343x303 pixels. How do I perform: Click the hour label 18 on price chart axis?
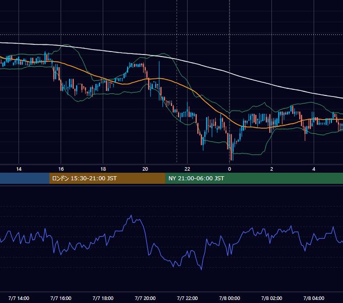point(103,169)
